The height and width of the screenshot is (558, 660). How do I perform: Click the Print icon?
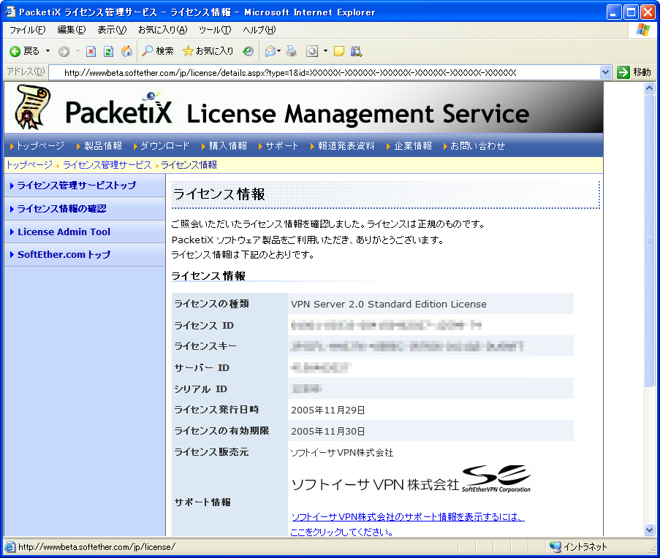pyautogui.click(x=291, y=51)
